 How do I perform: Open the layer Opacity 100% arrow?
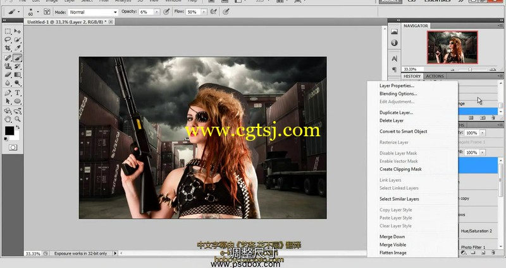483,133
